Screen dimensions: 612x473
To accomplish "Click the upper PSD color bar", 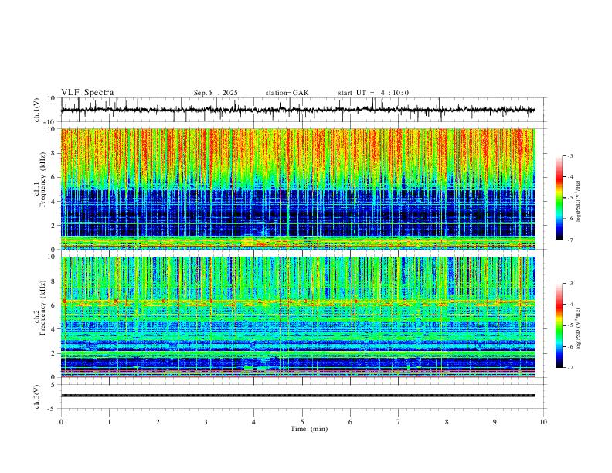I will (559, 198).
